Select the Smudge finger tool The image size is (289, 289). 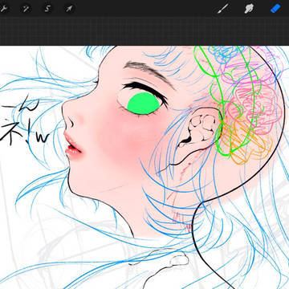pyautogui.click(x=249, y=9)
